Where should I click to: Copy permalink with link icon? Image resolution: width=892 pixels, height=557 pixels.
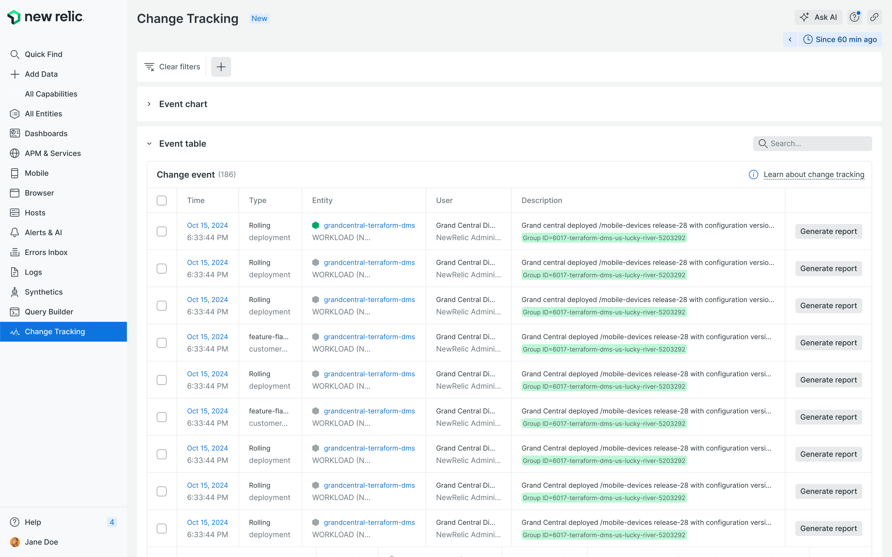pyautogui.click(x=874, y=17)
